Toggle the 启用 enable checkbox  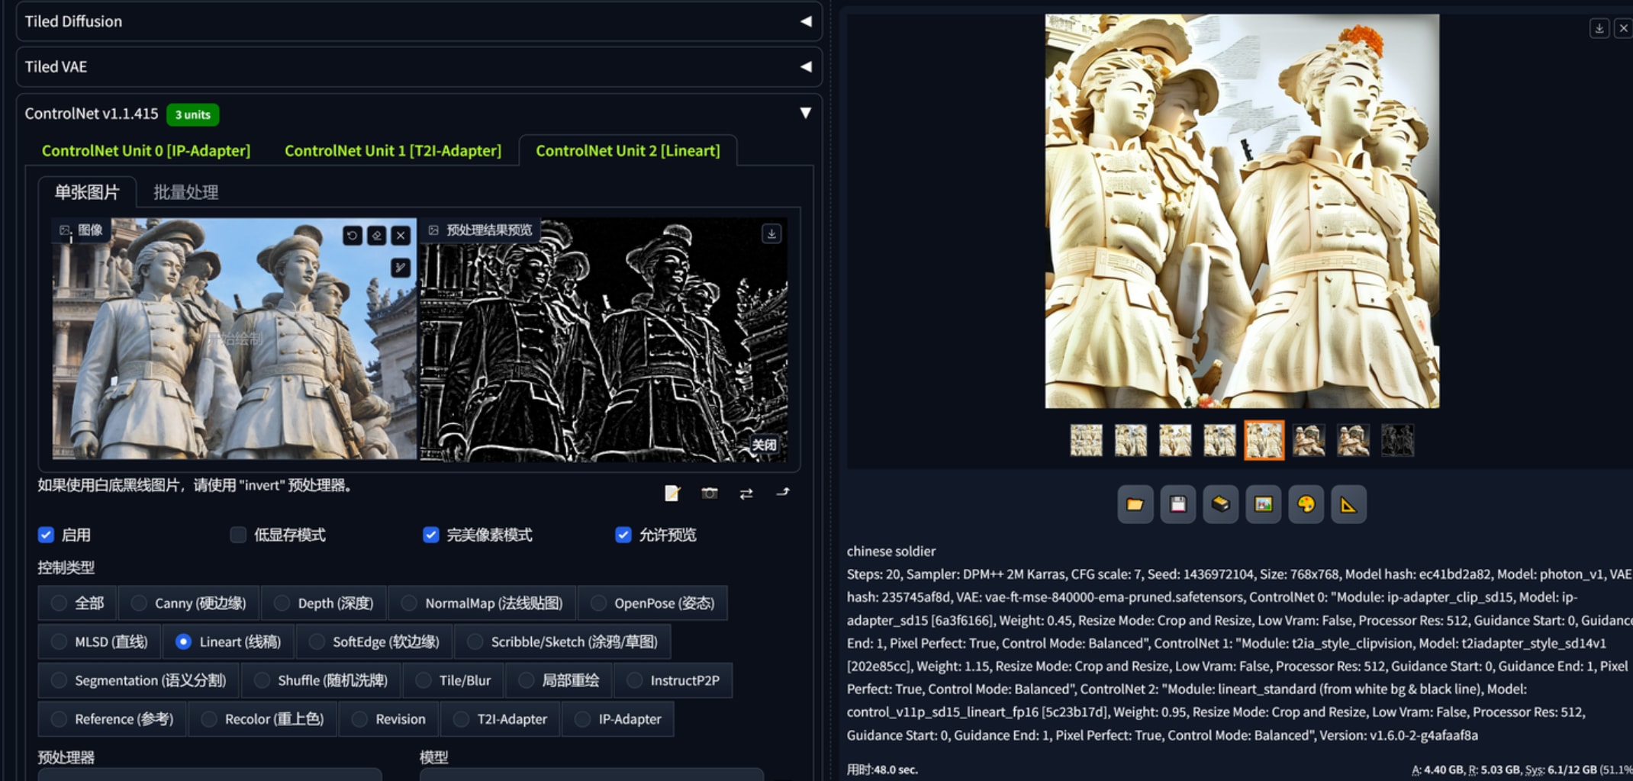[x=46, y=535]
